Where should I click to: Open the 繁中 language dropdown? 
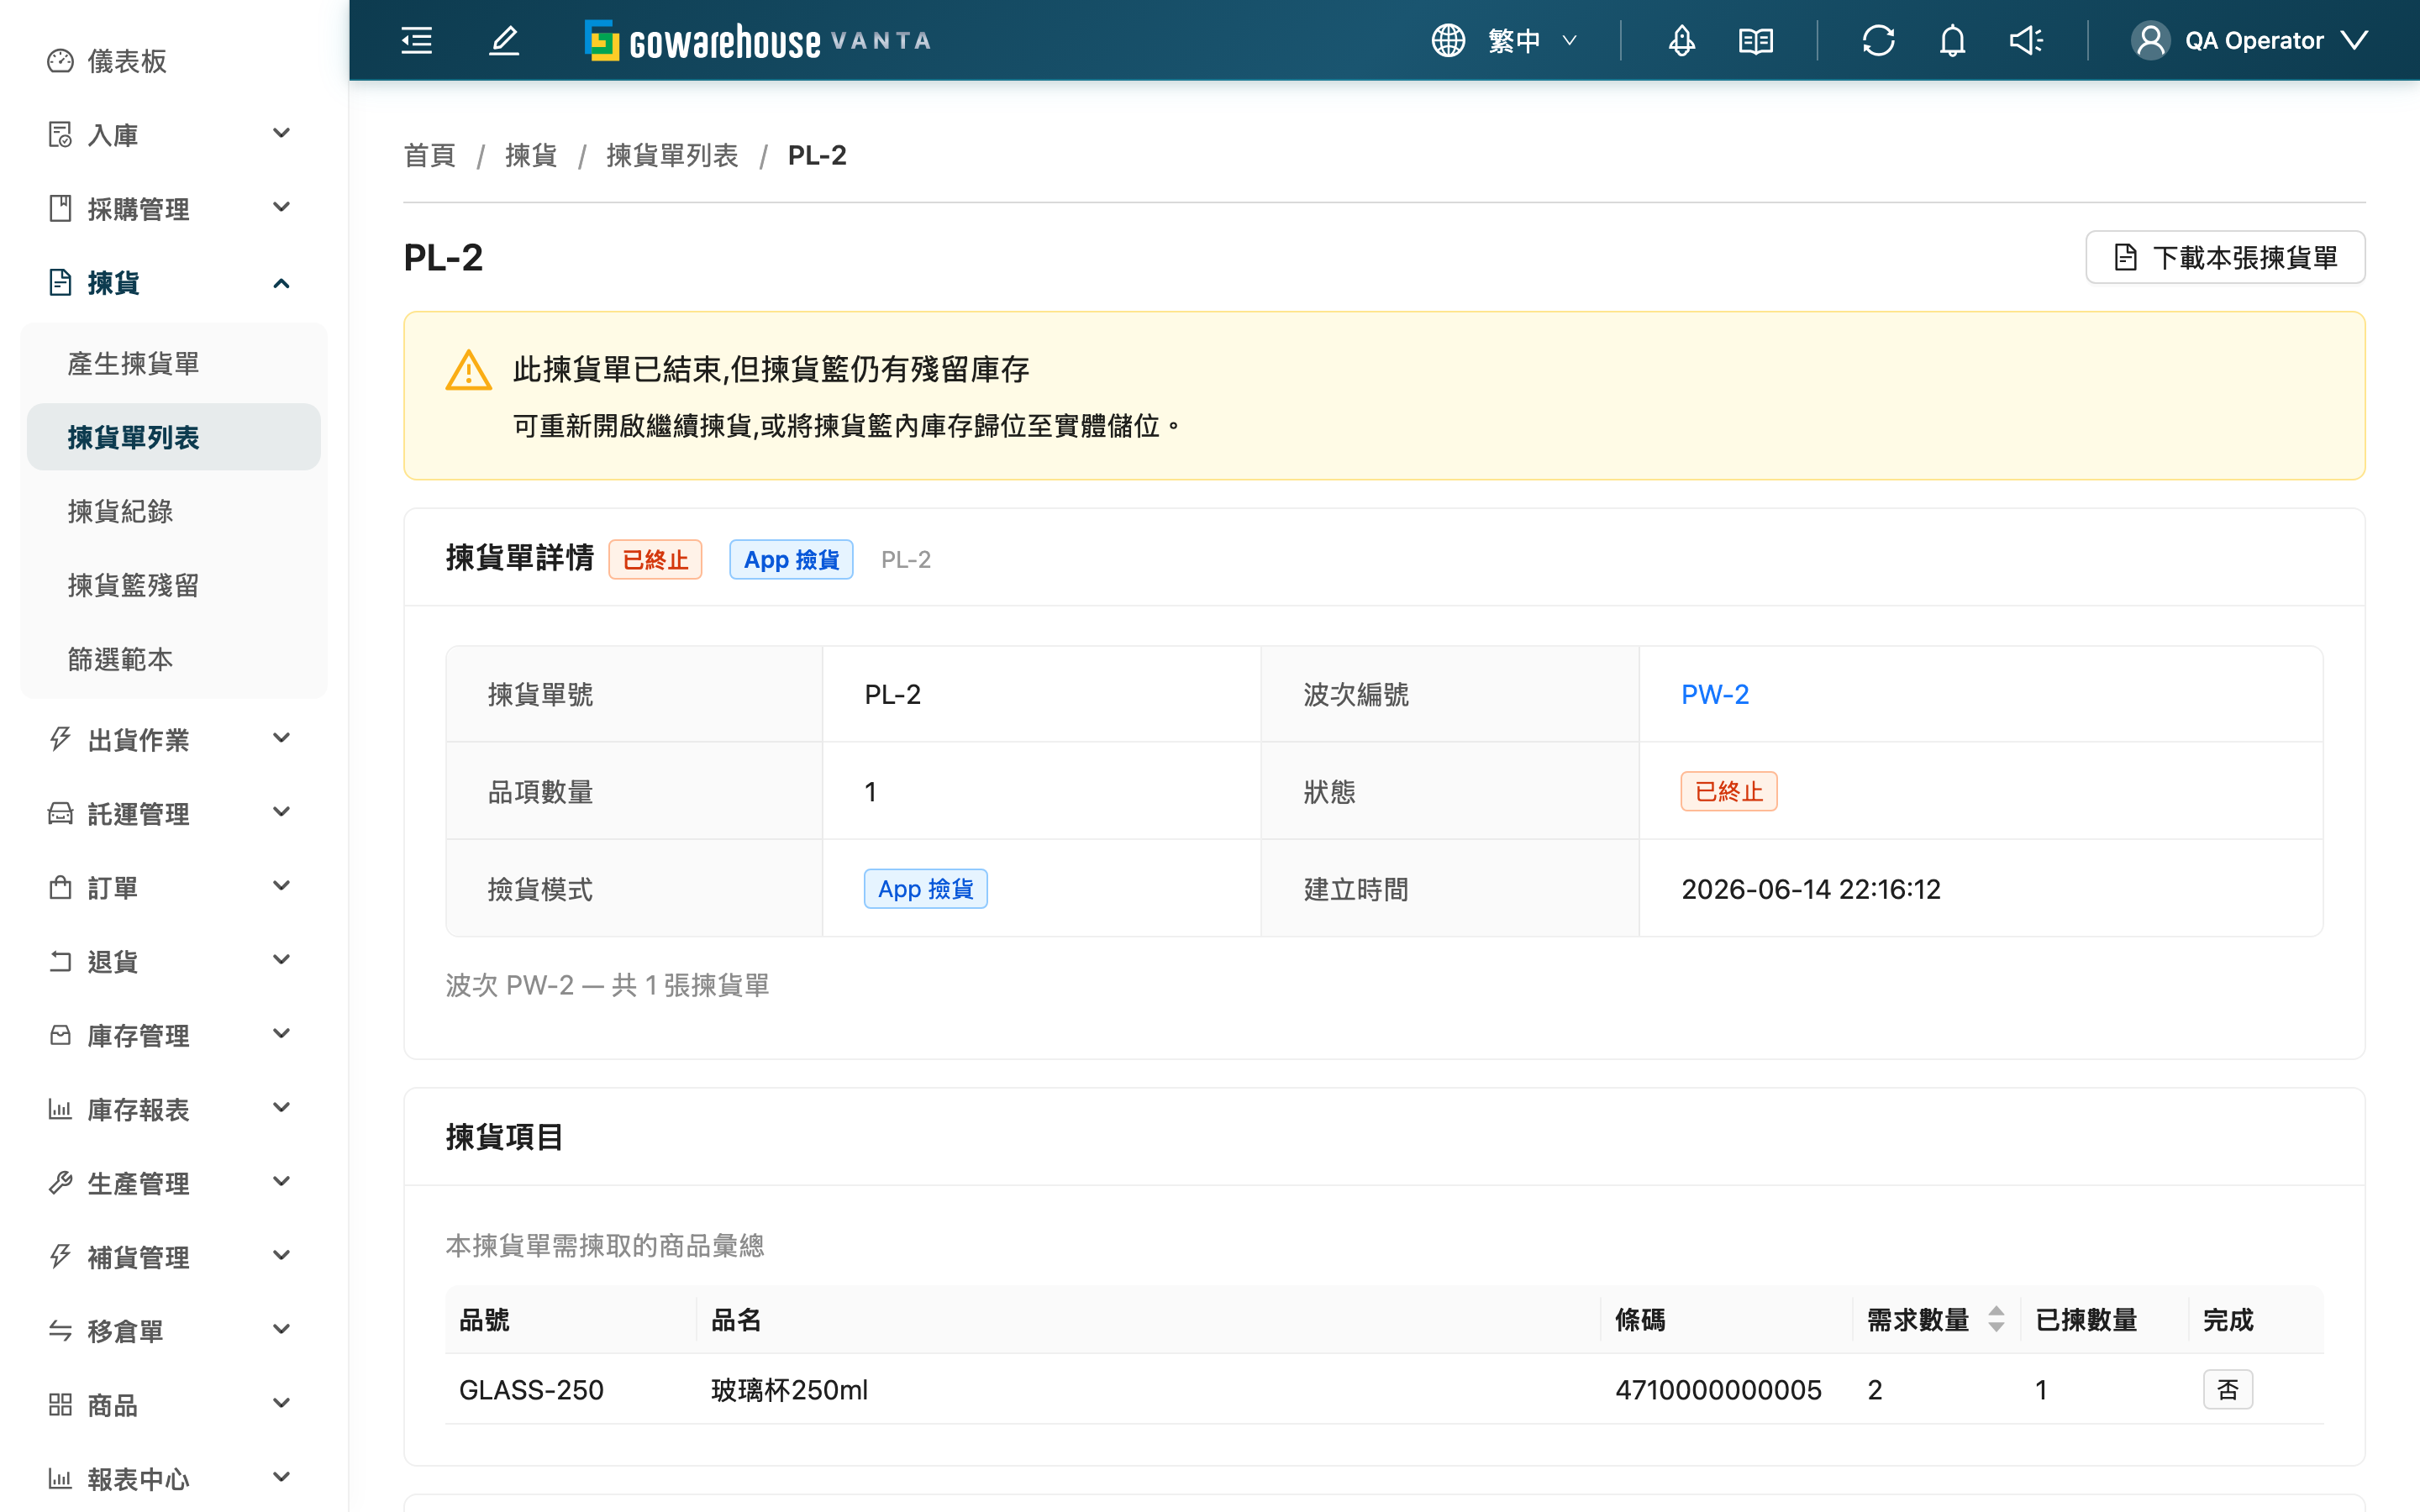click(1532, 41)
